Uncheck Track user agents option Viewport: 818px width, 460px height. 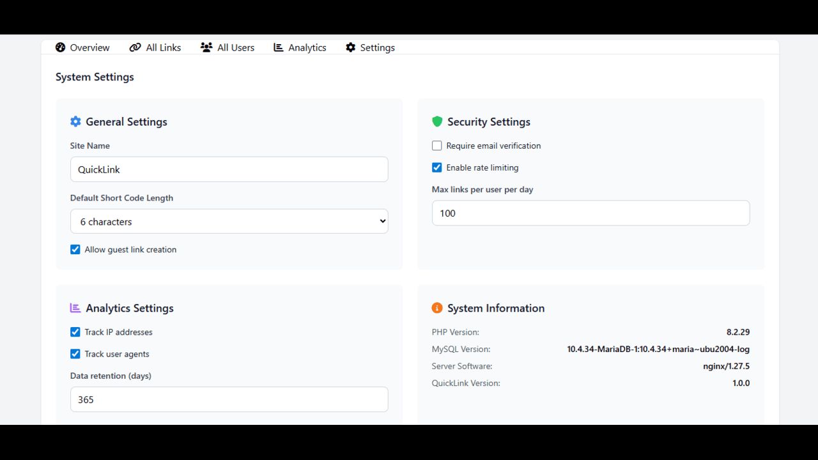pyautogui.click(x=75, y=354)
